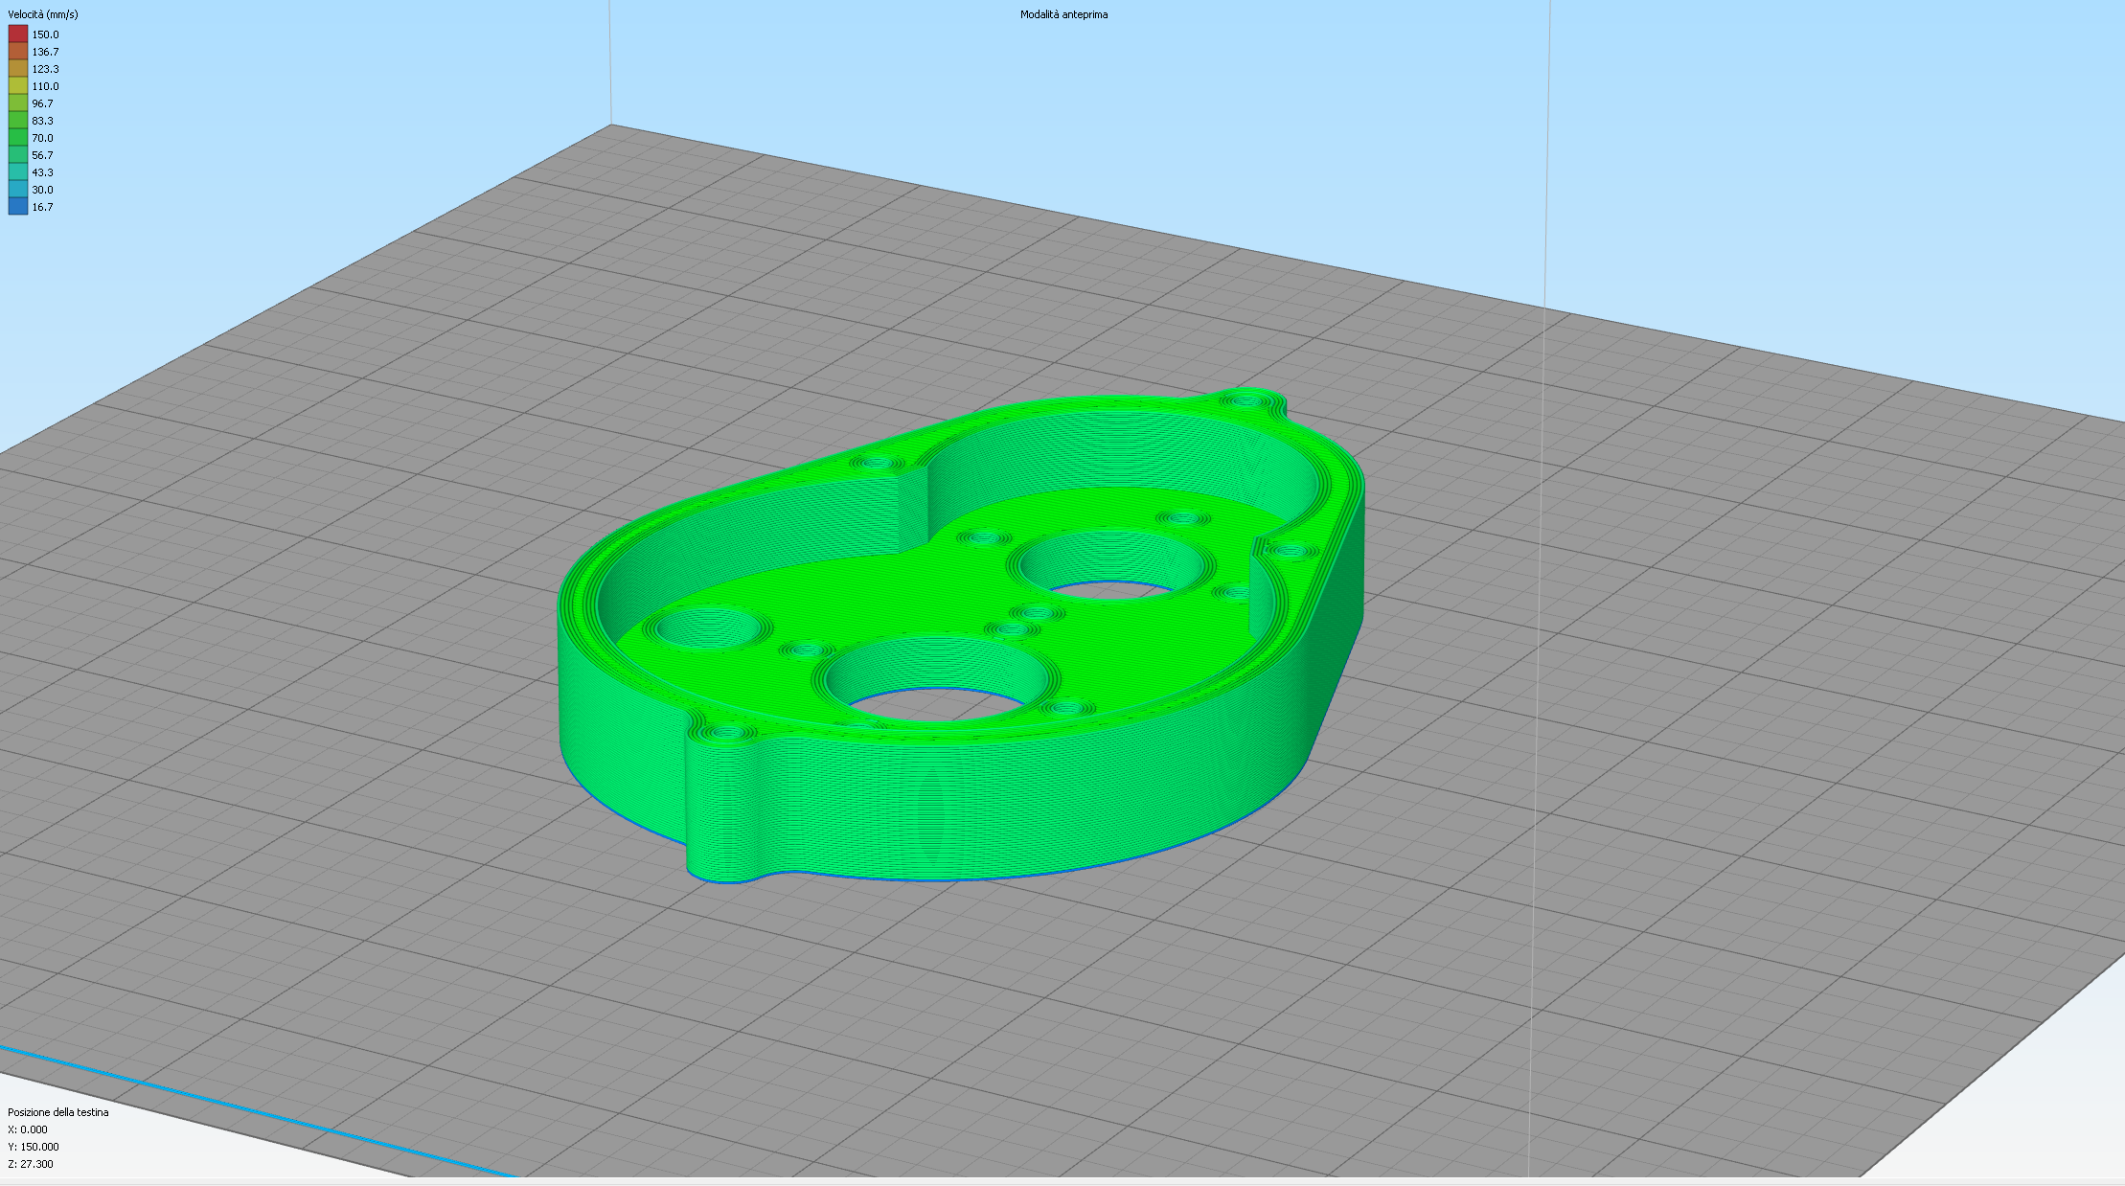
Task: Click the 70.0 green legend swatch
Action: [18, 138]
